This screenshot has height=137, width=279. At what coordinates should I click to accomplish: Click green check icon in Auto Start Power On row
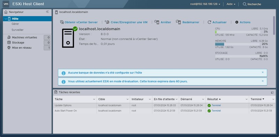(209, 111)
